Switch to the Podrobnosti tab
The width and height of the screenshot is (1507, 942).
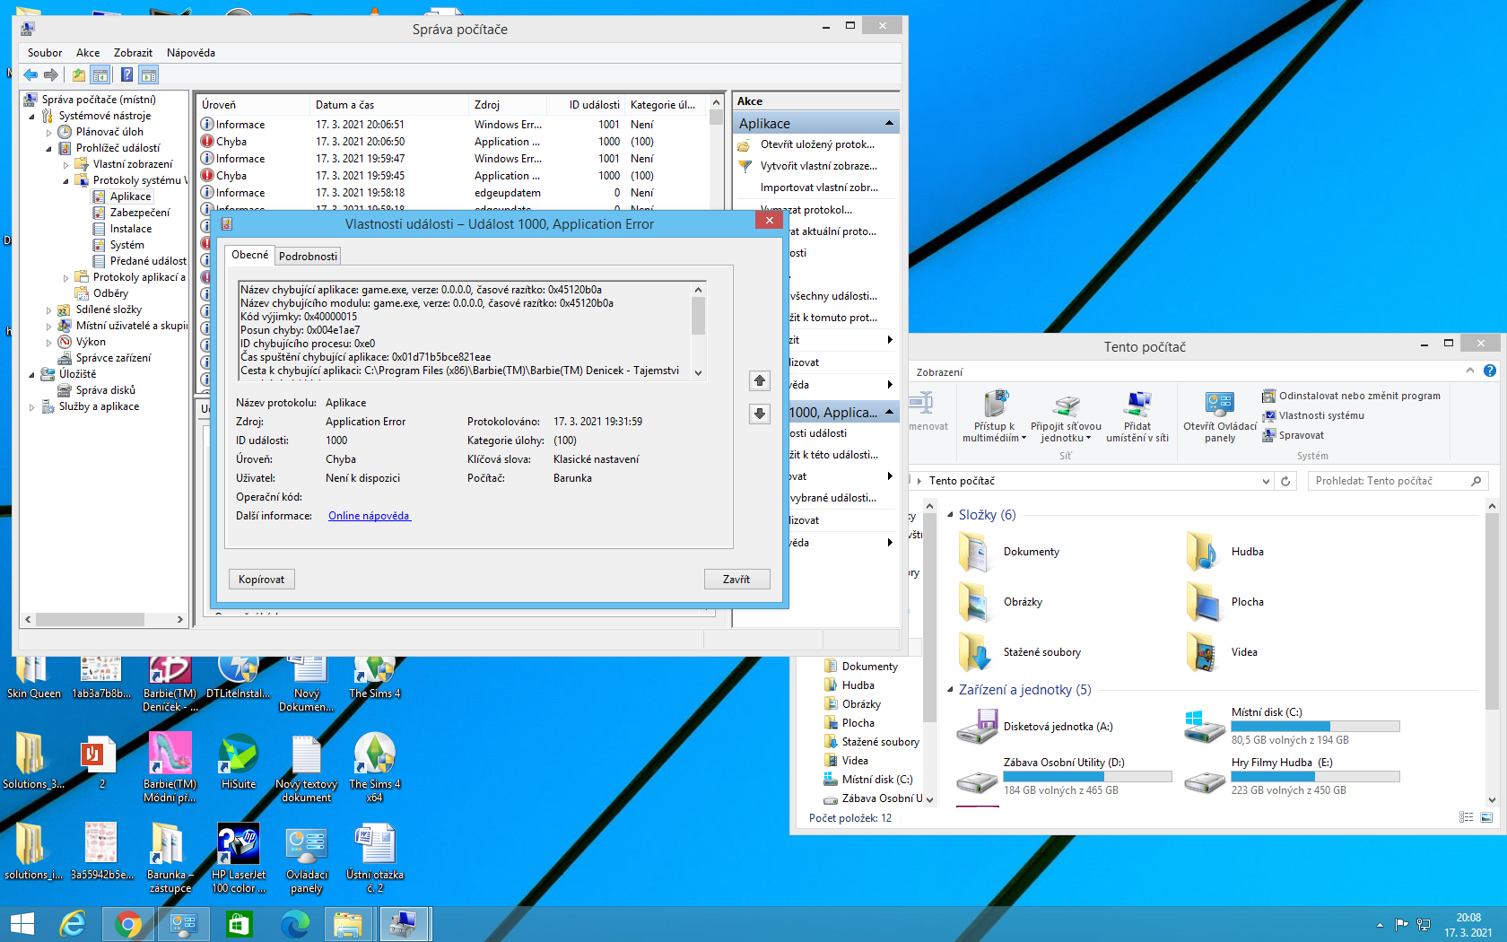[x=308, y=257]
